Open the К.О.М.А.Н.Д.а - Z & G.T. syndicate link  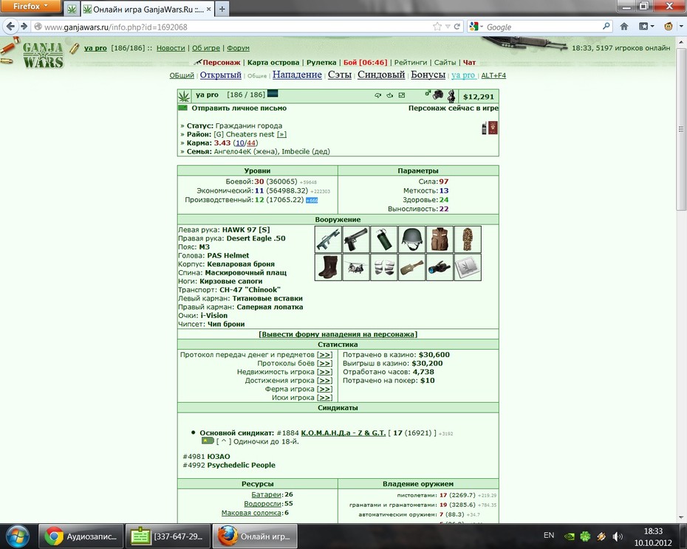pos(343,433)
